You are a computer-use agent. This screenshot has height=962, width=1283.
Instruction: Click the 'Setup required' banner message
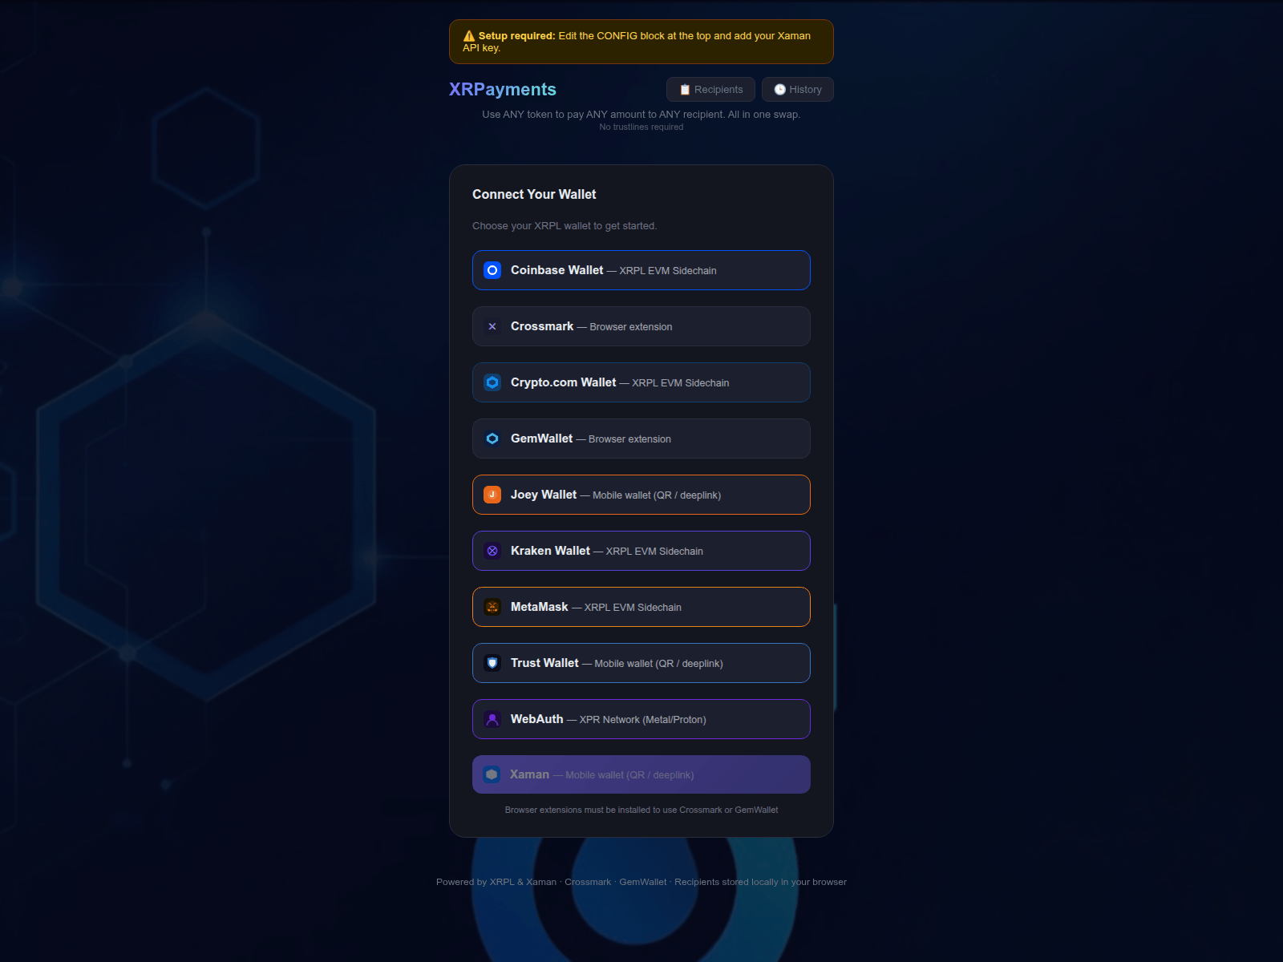pyautogui.click(x=641, y=42)
